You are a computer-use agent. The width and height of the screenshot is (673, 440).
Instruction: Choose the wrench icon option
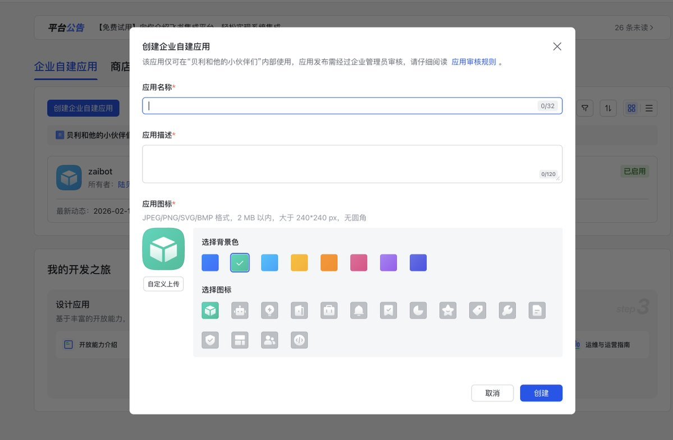pos(507,310)
